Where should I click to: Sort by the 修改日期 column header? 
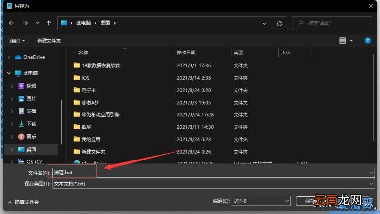pyautogui.click(x=186, y=53)
